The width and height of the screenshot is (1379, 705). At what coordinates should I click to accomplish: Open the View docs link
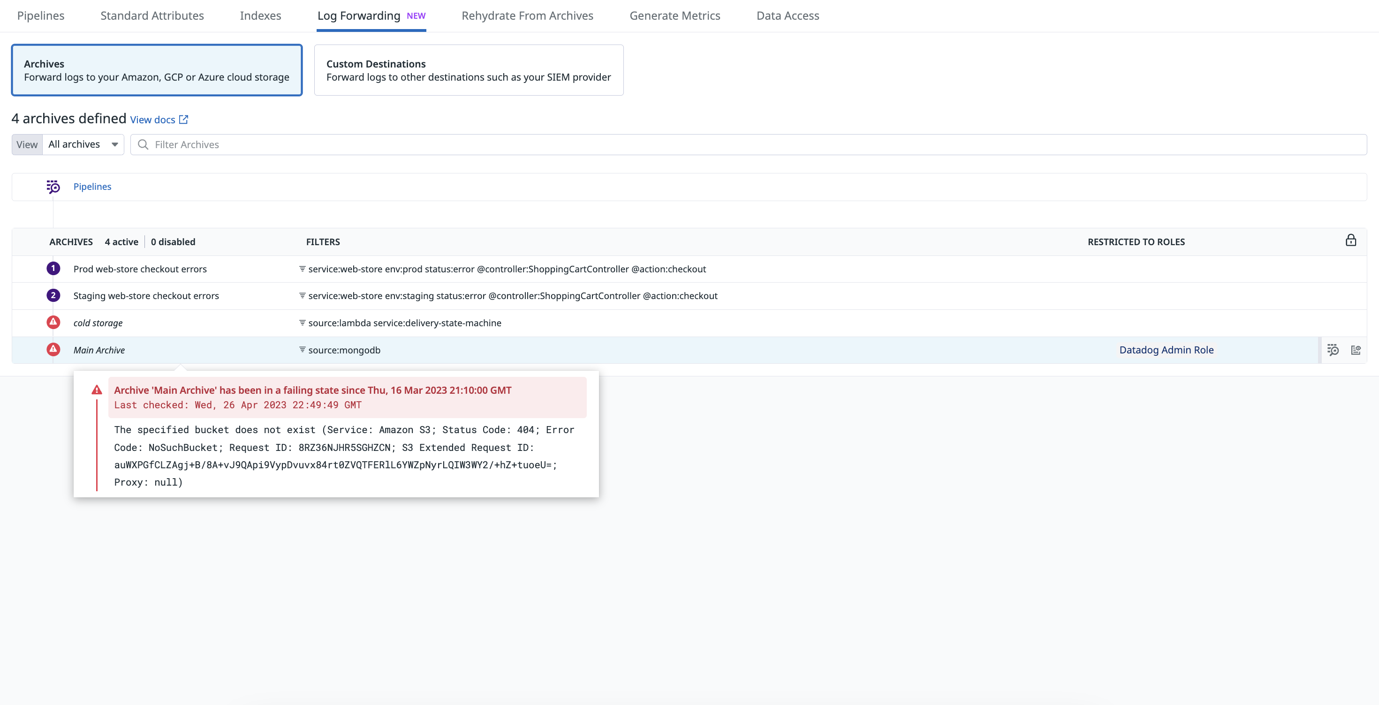[x=152, y=120]
